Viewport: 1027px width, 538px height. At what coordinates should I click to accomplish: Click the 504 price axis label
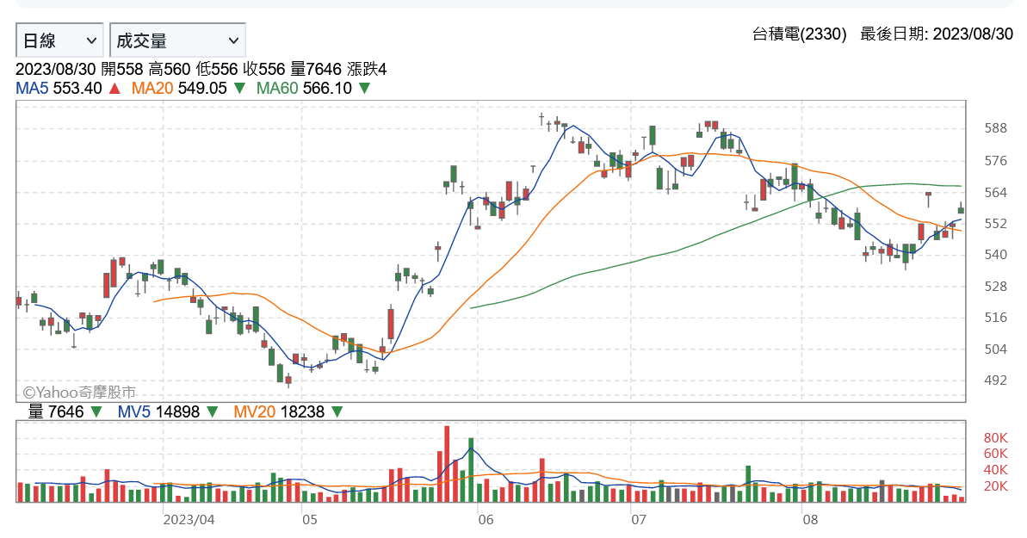click(x=995, y=349)
